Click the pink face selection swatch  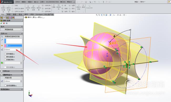tap(5, 45)
